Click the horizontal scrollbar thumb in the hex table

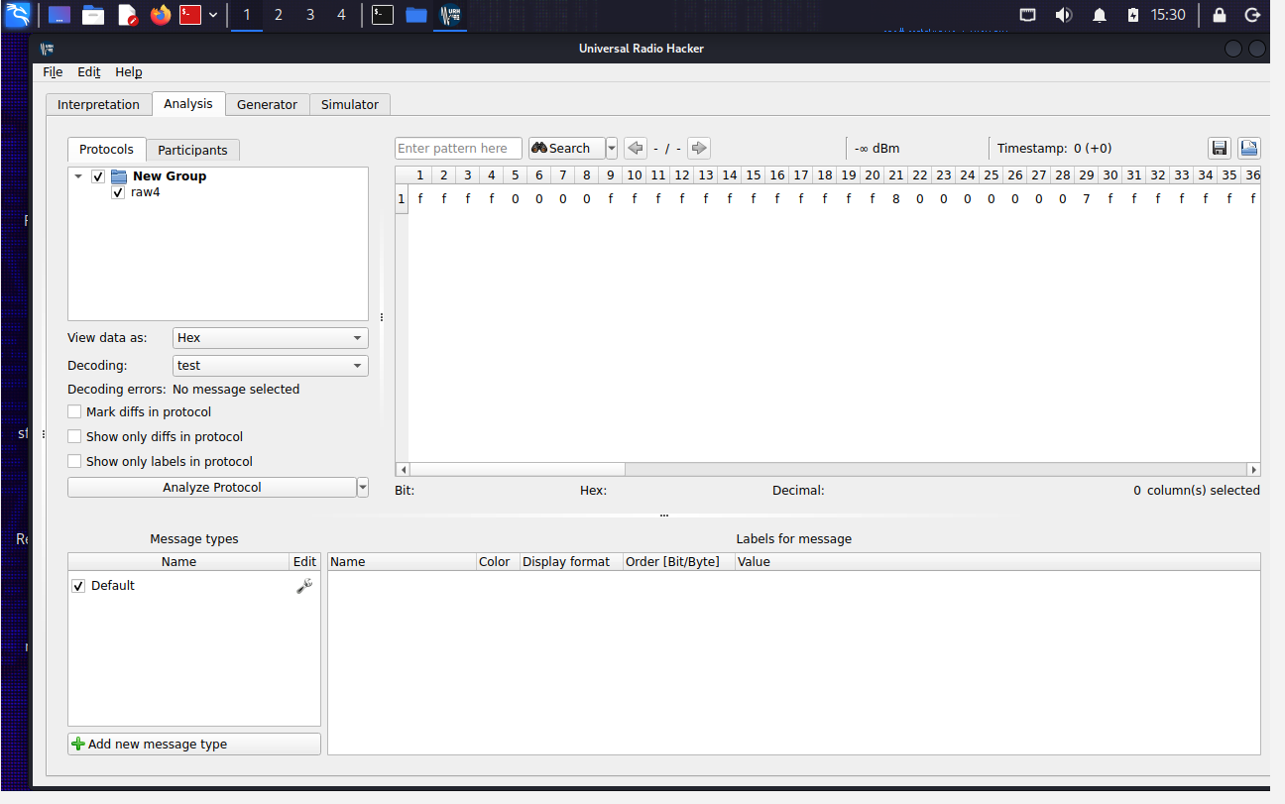pos(517,470)
